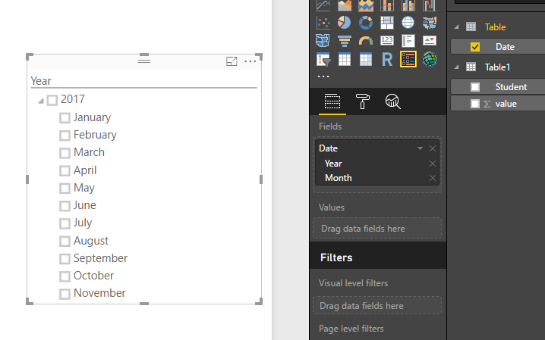This screenshot has height=340, width=545.
Task: Check the March checkbox
Action: click(x=65, y=153)
